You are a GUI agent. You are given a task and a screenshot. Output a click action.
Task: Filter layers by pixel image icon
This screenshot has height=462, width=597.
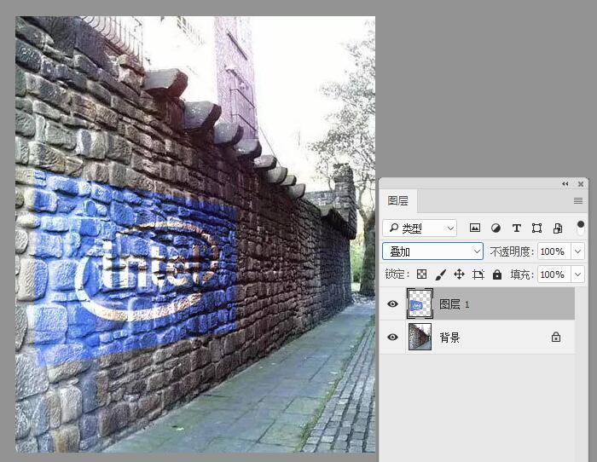475,228
